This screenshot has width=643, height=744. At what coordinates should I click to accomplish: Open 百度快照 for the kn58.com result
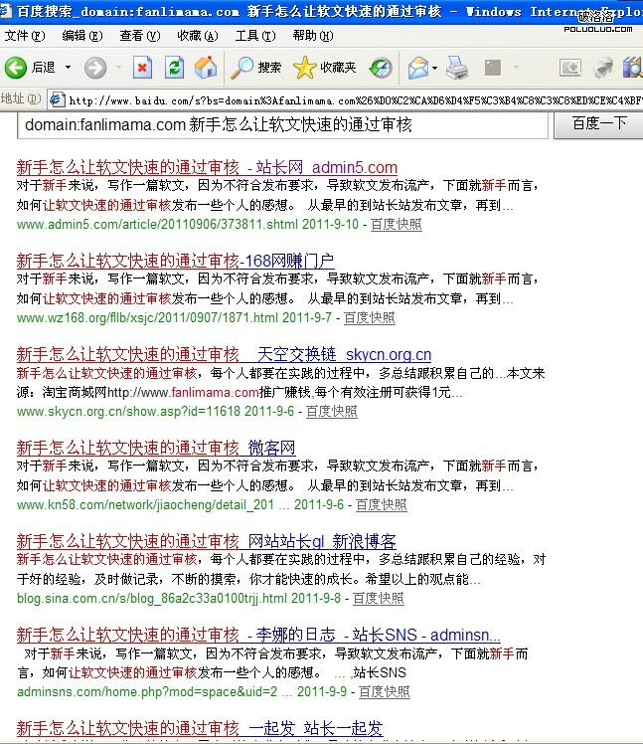coord(382,504)
